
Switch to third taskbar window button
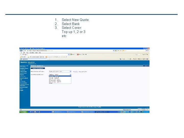pyautogui.click(x=88, y=112)
